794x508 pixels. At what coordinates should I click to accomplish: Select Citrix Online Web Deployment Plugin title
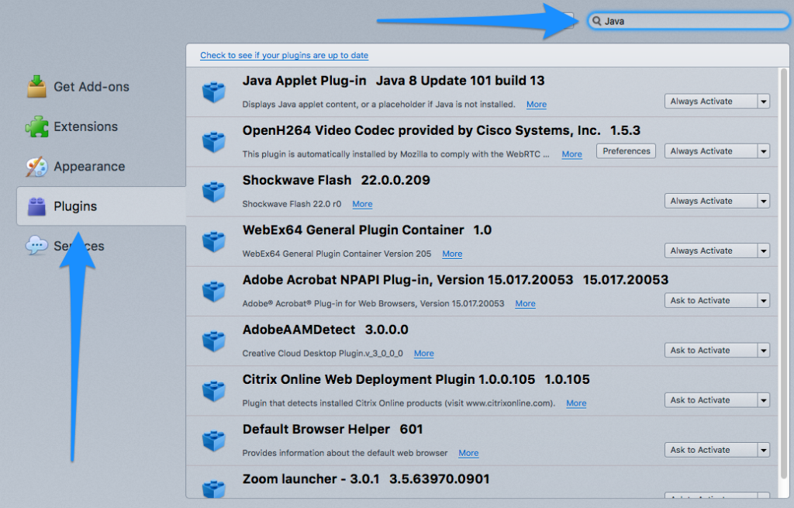tap(416, 379)
